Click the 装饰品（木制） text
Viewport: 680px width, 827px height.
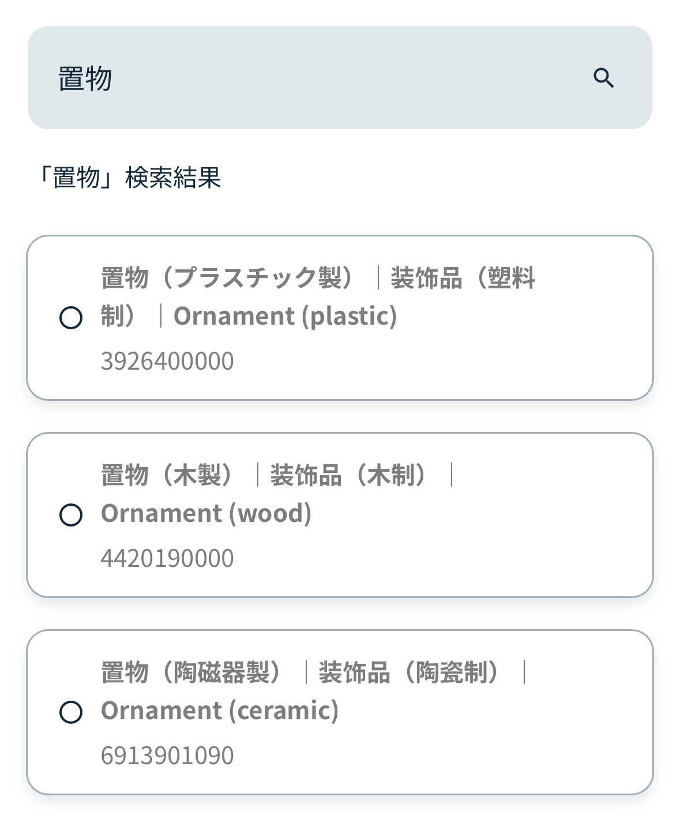point(349,475)
